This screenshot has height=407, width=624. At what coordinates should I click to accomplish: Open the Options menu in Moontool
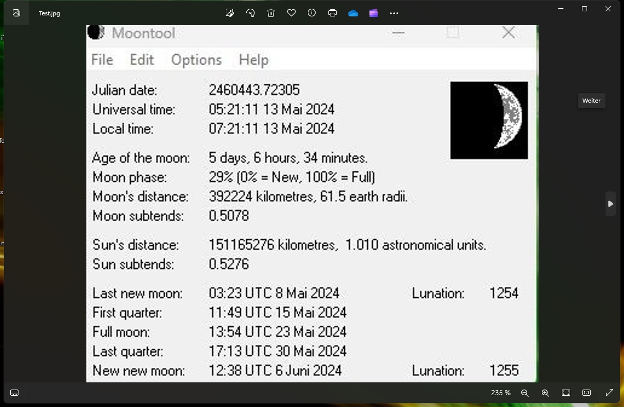point(197,60)
